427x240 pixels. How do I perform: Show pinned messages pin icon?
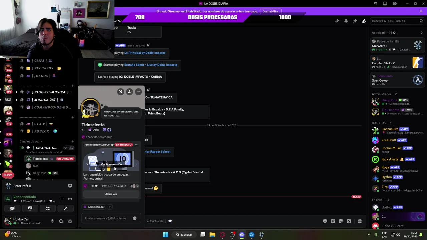coord(355,21)
